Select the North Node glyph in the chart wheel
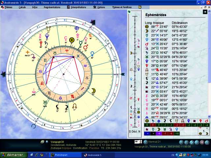This screenshot has height=158, width=211. 75,106
